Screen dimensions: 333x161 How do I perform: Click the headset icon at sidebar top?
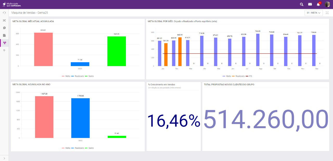coord(4,12)
